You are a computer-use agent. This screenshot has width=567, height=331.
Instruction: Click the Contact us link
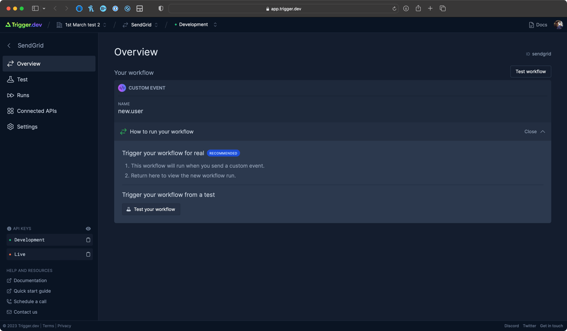click(x=22, y=312)
